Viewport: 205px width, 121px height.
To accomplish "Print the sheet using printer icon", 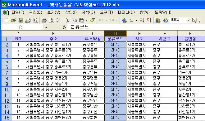I will [44, 20].
